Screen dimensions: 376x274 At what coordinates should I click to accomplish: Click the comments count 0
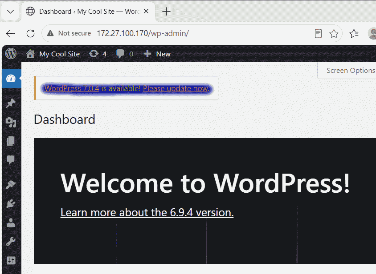[x=131, y=54]
